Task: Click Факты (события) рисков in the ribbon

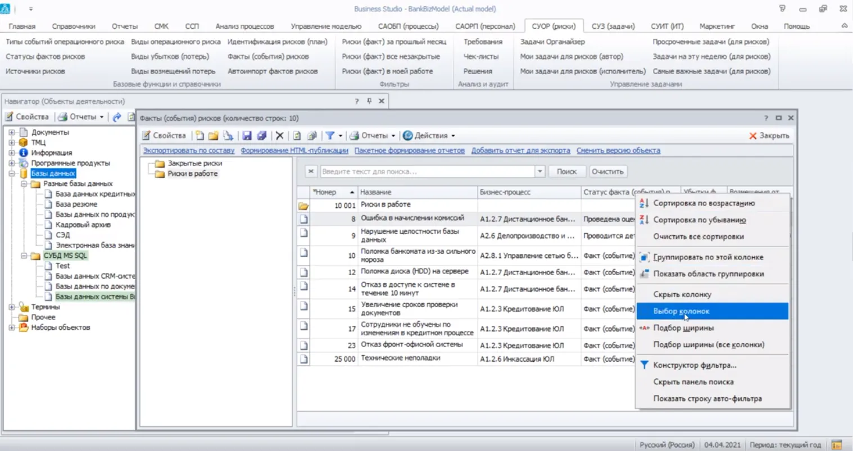Action: click(268, 56)
